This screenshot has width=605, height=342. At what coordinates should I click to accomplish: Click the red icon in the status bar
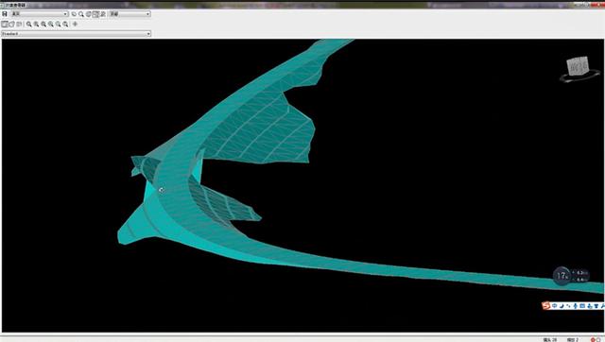tap(593, 340)
